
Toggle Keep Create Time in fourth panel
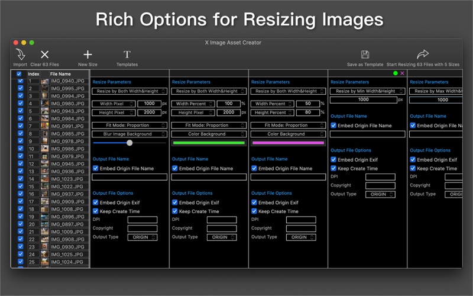coord(333,168)
